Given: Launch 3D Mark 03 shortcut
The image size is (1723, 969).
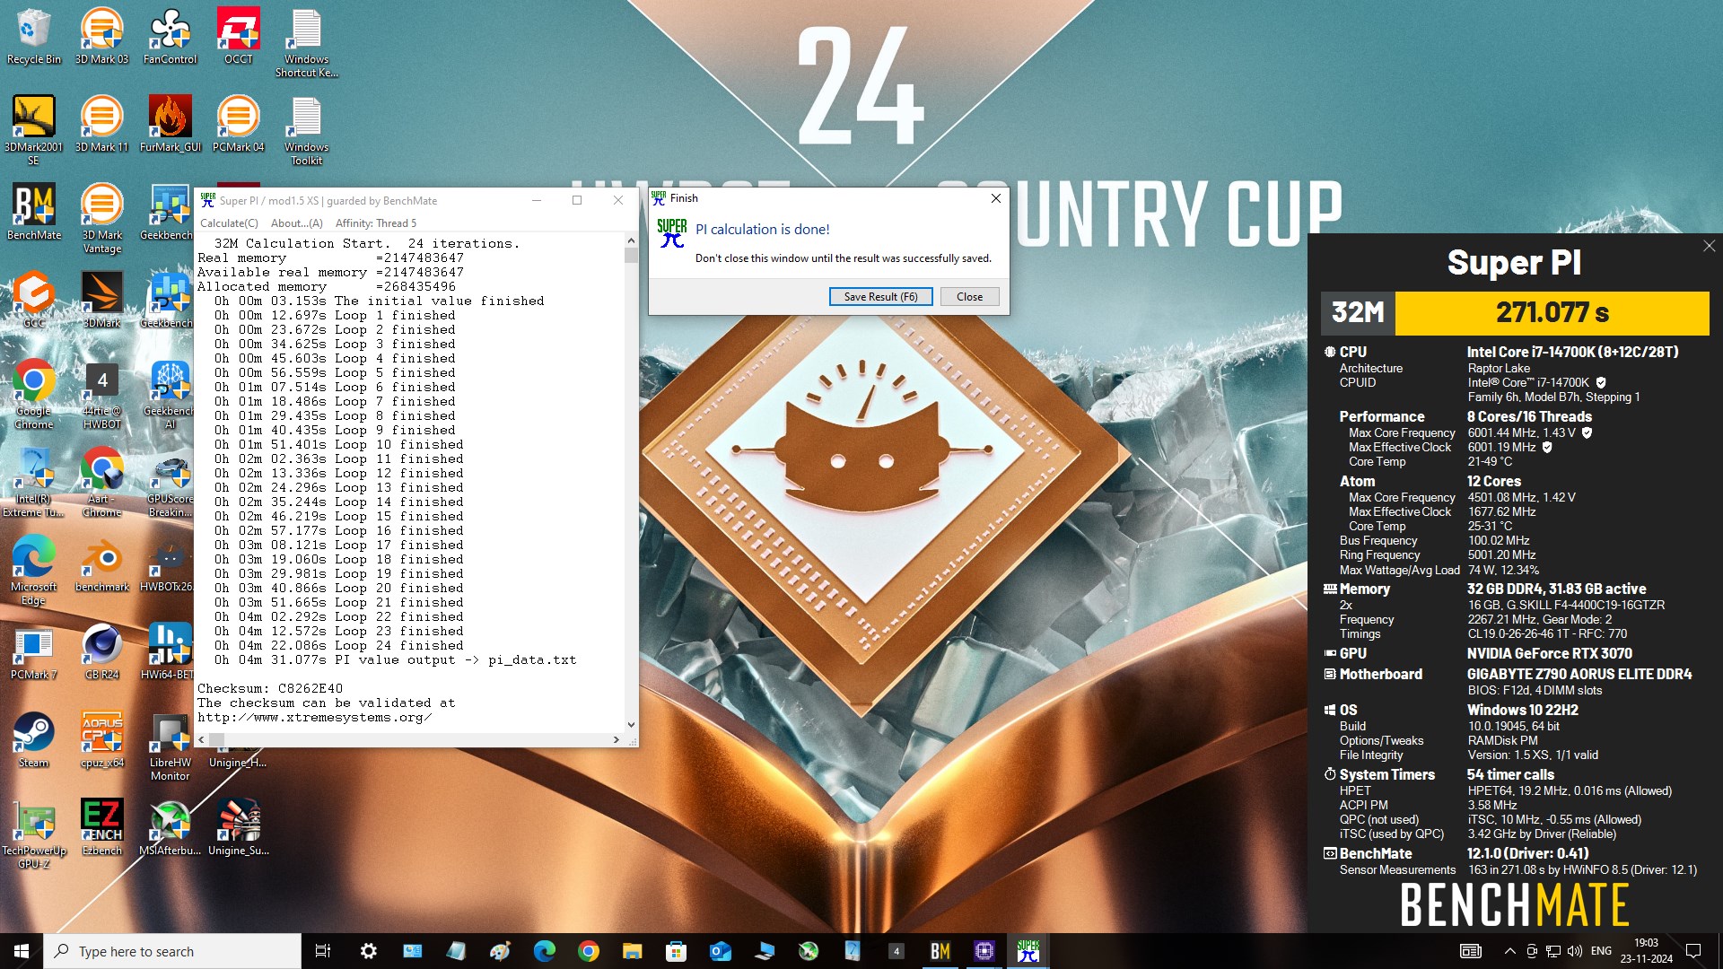Looking at the screenshot, I should pyautogui.click(x=101, y=37).
